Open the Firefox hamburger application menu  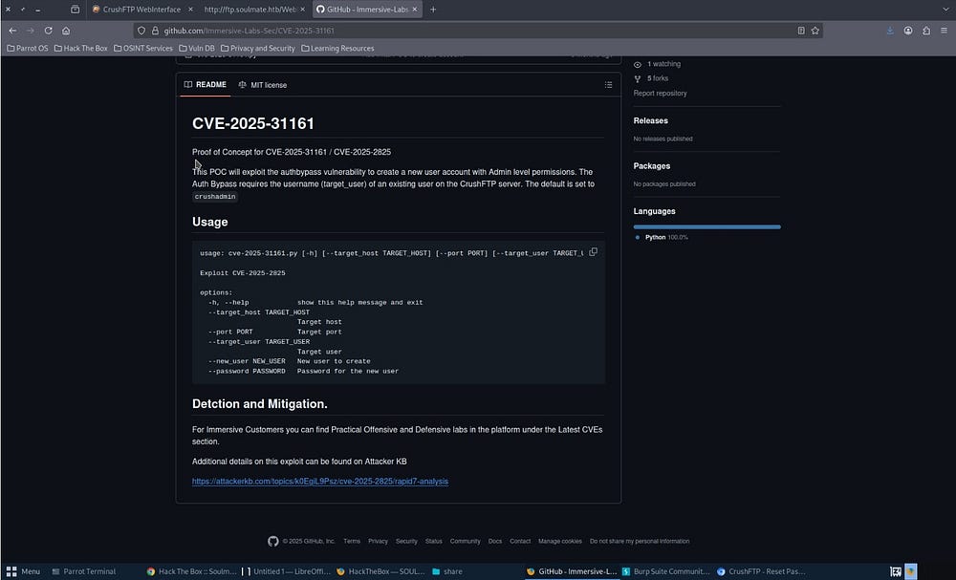(944, 31)
